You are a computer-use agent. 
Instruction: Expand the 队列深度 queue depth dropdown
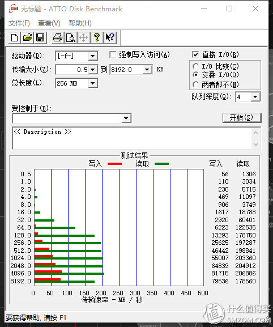pos(255,97)
